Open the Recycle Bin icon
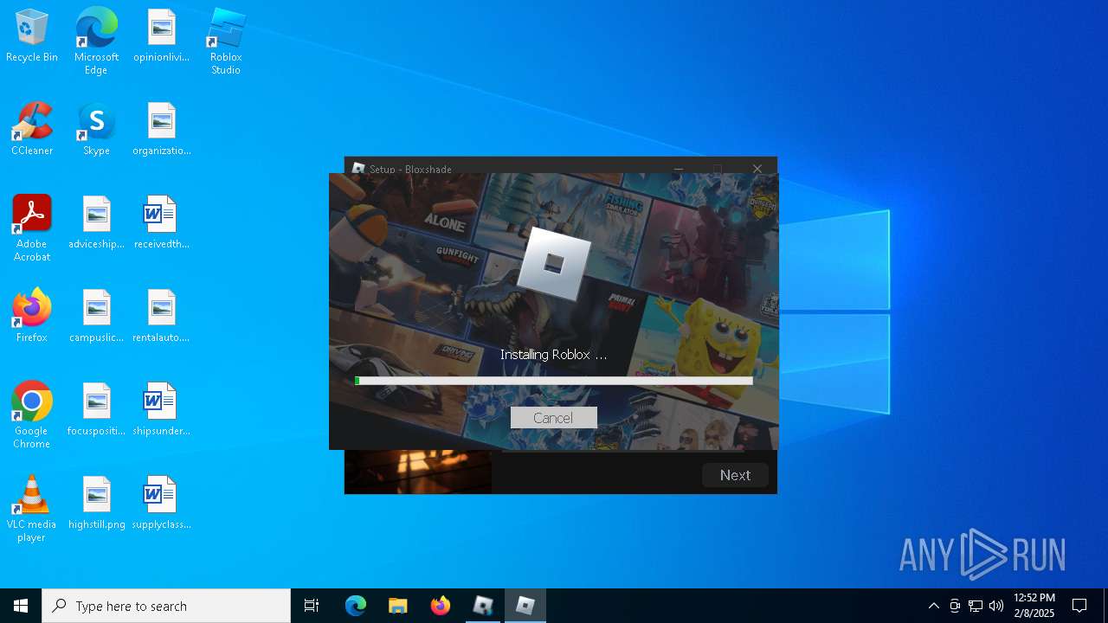This screenshot has height=623, width=1108. click(x=32, y=36)
